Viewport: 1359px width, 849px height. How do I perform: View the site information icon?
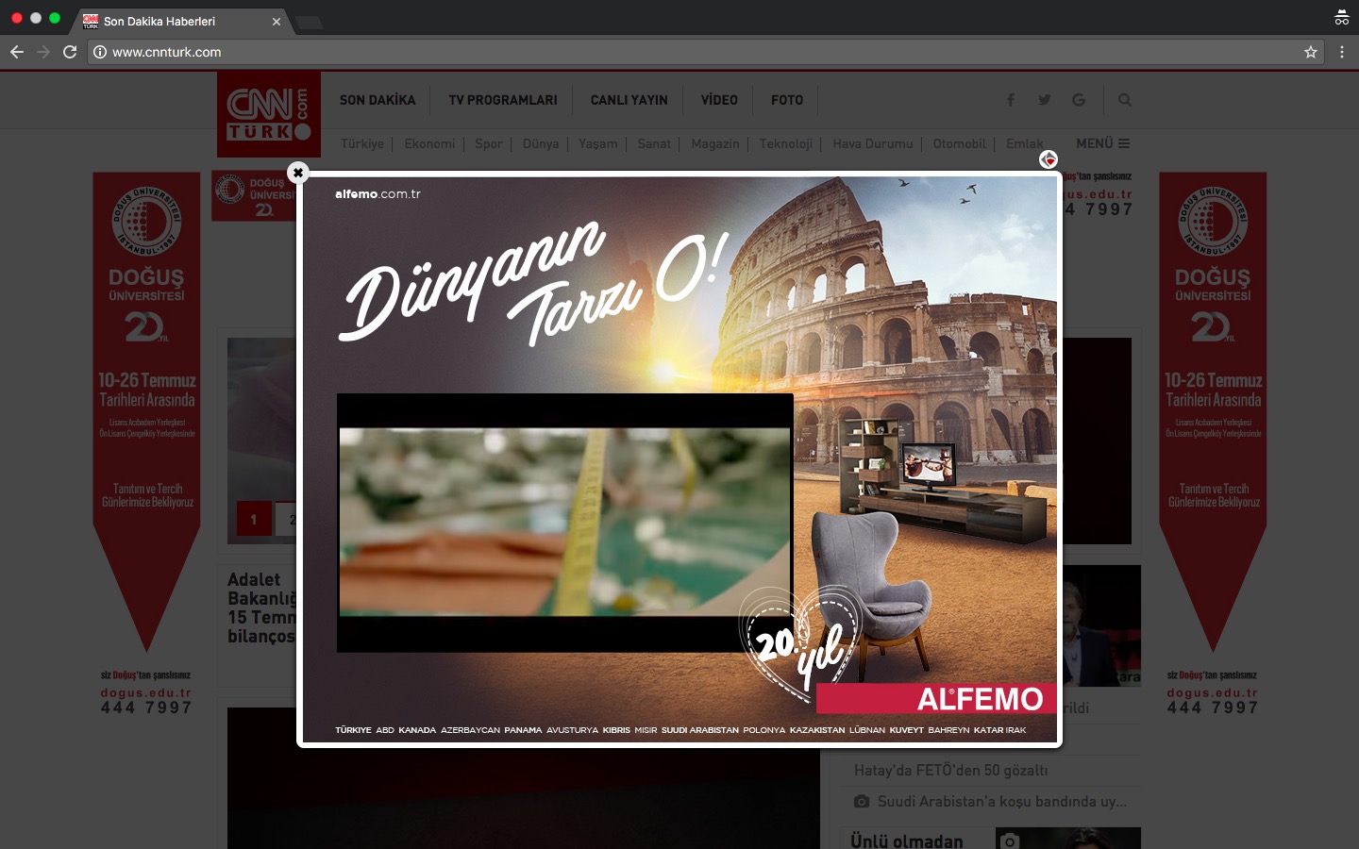(100, 52)
